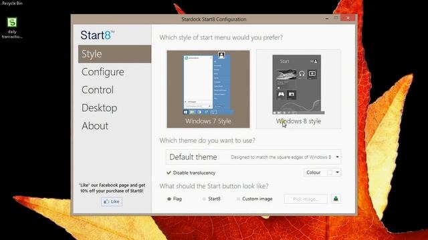Click the Start8 logo
The image size is (428, 240).
coord(97,35)
